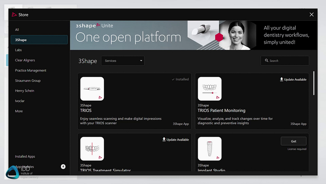Viewport: 326px width, 184px height.
Task: Click the App Updates count badge
Action: click(x=63, y=166)
